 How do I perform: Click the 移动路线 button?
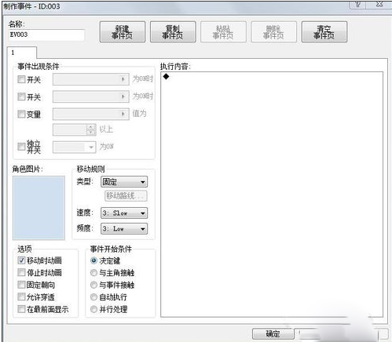[x=126, y=196]
